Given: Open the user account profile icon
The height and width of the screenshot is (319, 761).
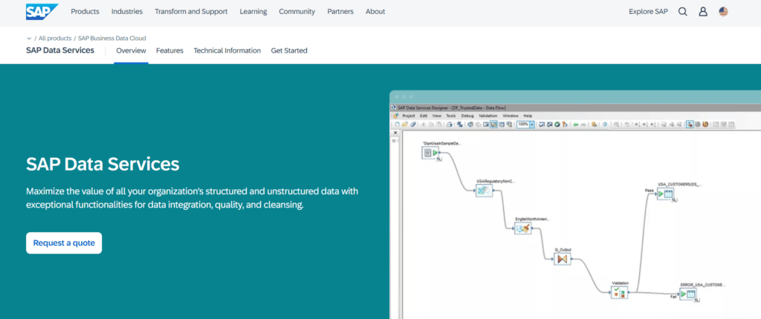Looking at the screenshot, I should (x=703, y=12).
